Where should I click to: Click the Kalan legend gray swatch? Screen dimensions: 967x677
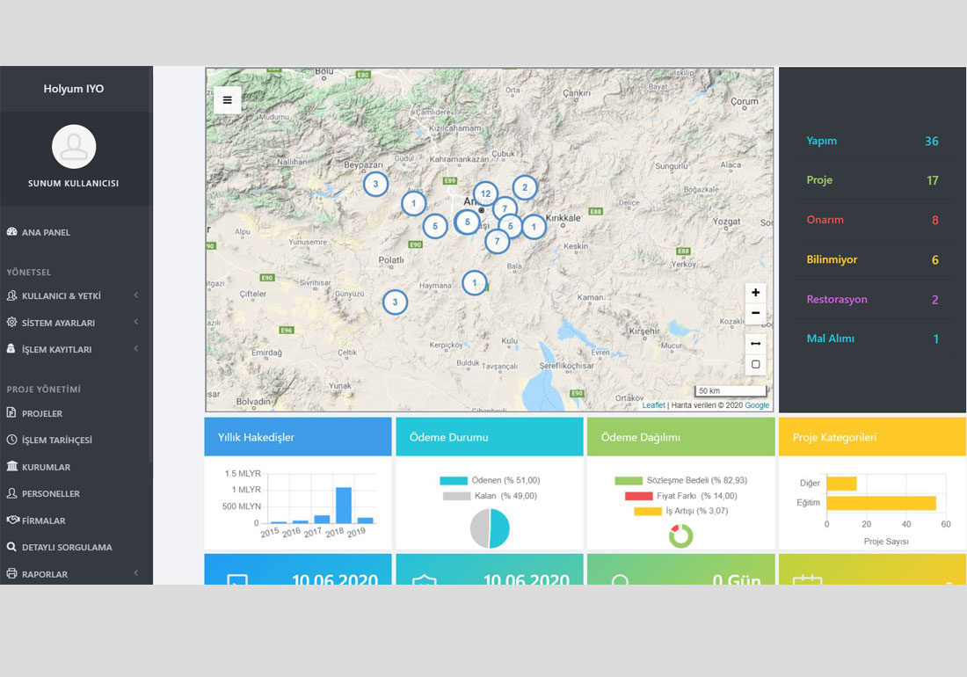[456, 496]
